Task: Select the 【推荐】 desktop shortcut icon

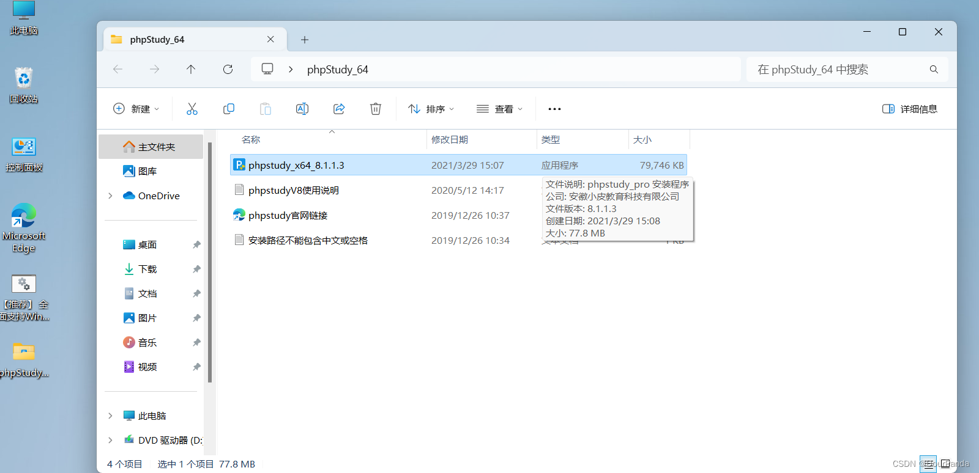Action: pos(24,298)
